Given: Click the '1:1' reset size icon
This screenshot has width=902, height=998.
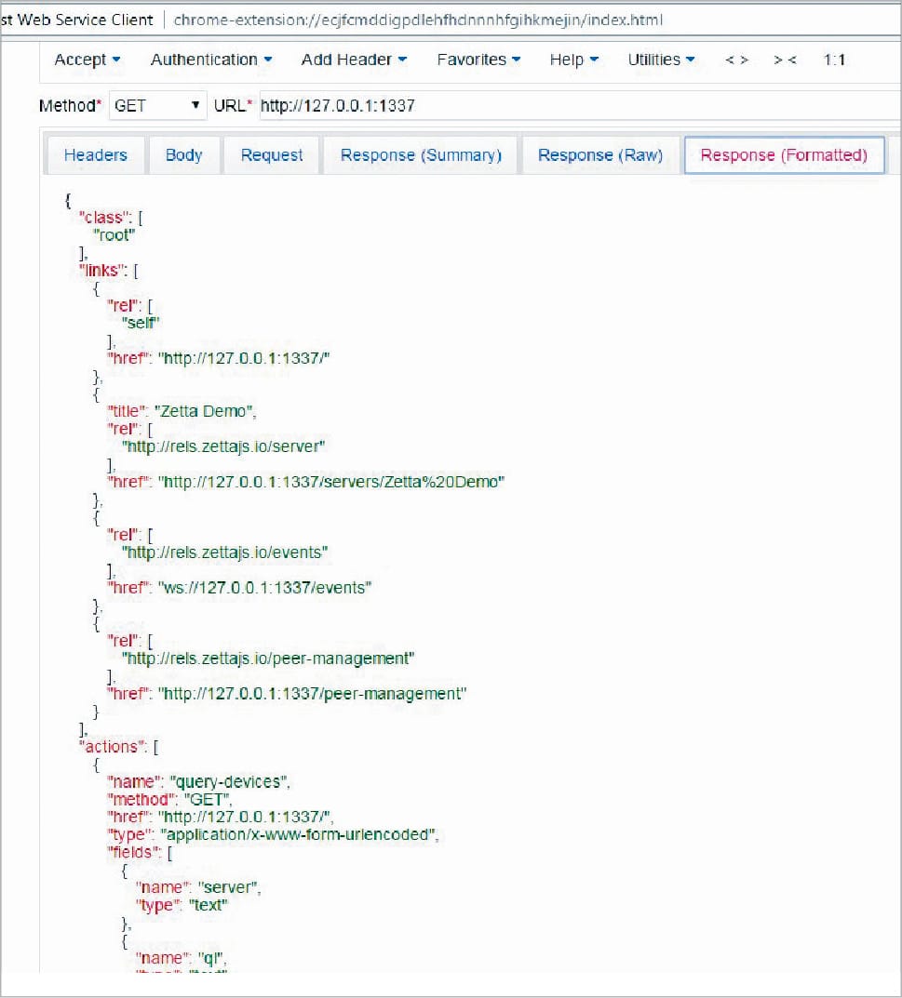Looking at the screenshot, I should click(834, 60).
